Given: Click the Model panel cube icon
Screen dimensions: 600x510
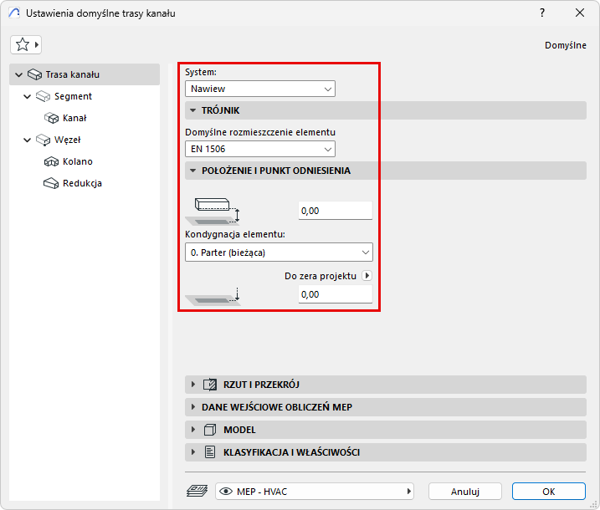Looking at the screenshot, I should 210,430.
